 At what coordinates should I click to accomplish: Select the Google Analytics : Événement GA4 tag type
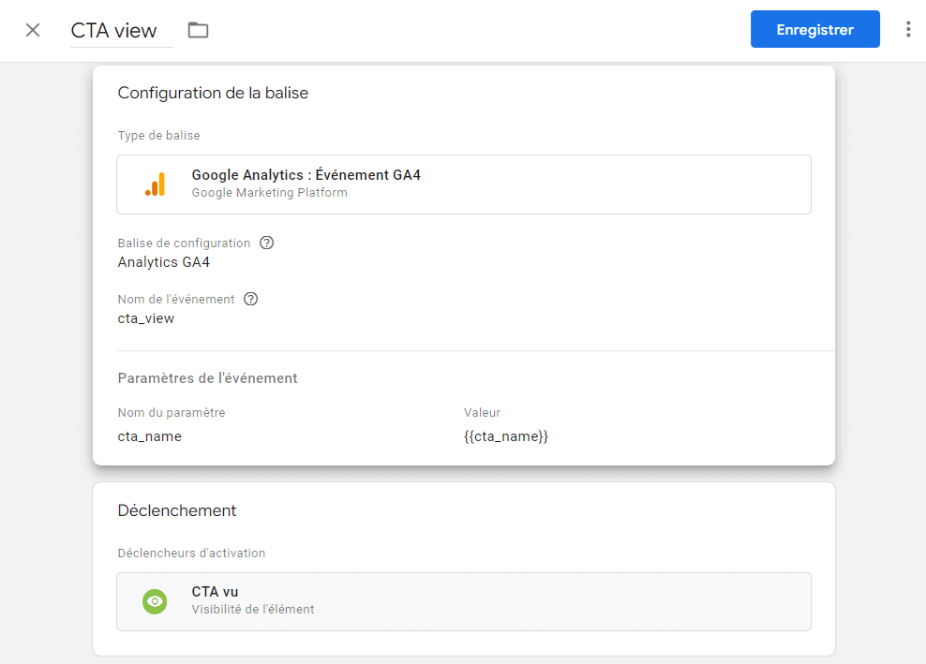click(306, 175)
